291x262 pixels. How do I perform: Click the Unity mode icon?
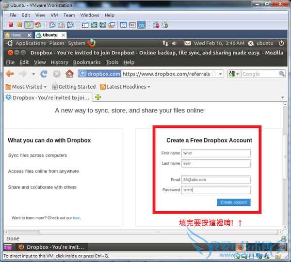(112, 25)
